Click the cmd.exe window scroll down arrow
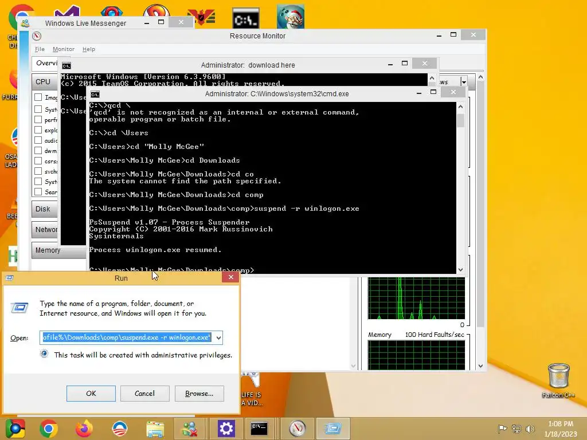Viewport: 587px width, 440px height. [x=460, y=269]
